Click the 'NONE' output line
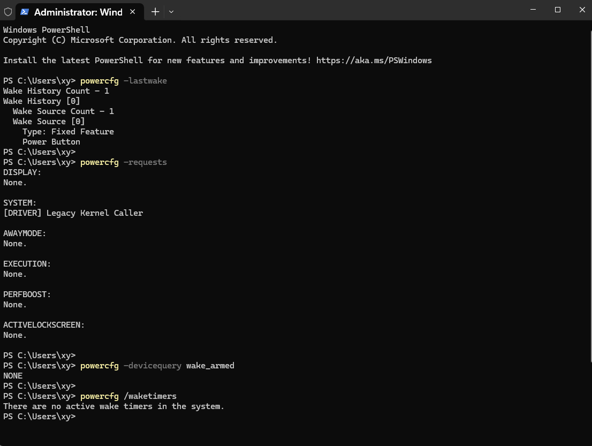 [x=13, y=376]
